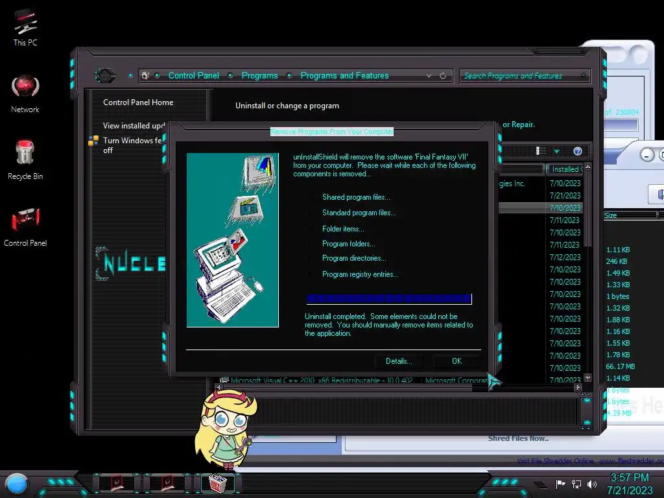Screen dimensions: 664x498
Task: Click the horizontal scrollbar right arrow
Action: 578,387
